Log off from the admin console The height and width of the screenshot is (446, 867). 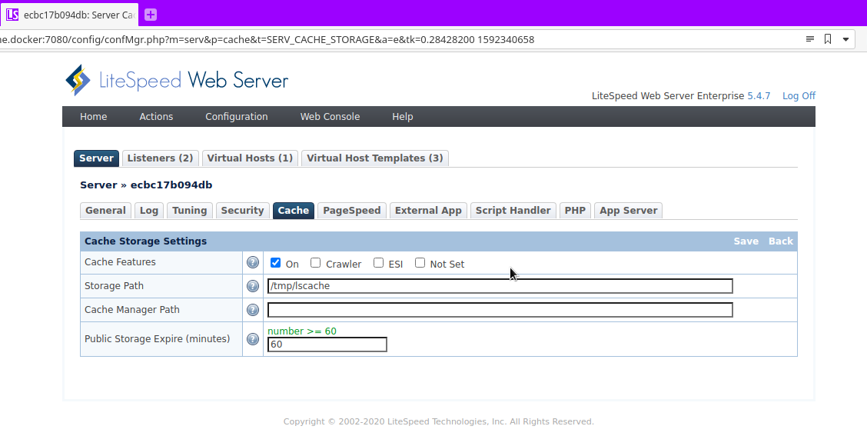pyautogui.click(x=798, y=95)
